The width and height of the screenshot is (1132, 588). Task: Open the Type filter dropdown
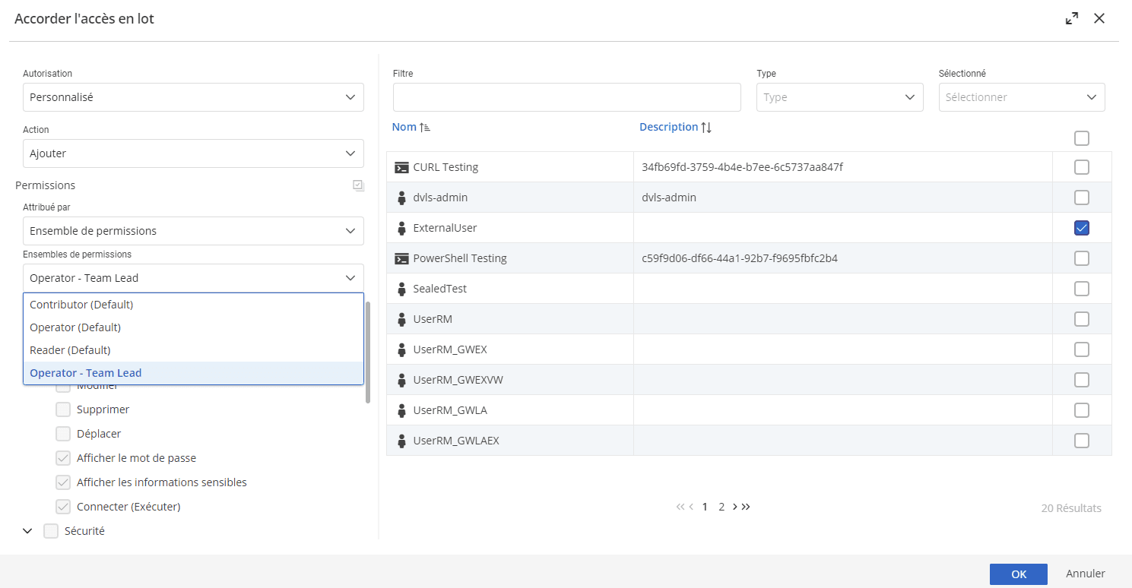tap(839, 97)
